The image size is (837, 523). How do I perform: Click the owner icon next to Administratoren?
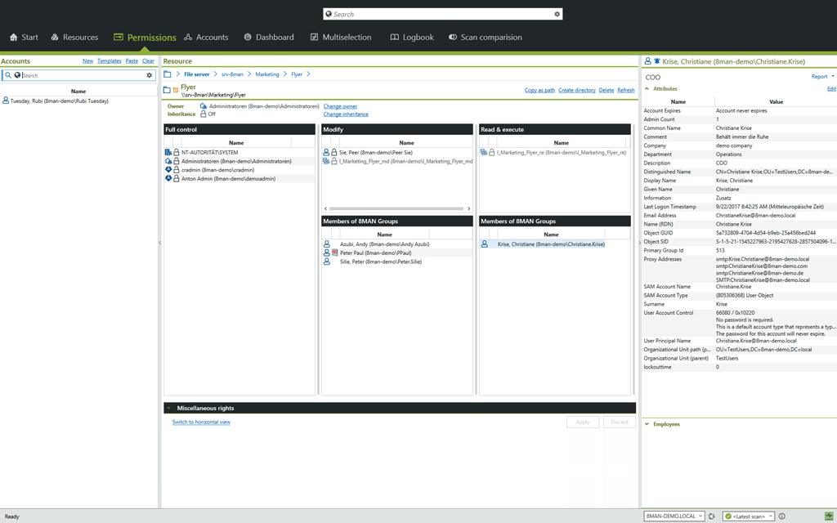point(203,106)
